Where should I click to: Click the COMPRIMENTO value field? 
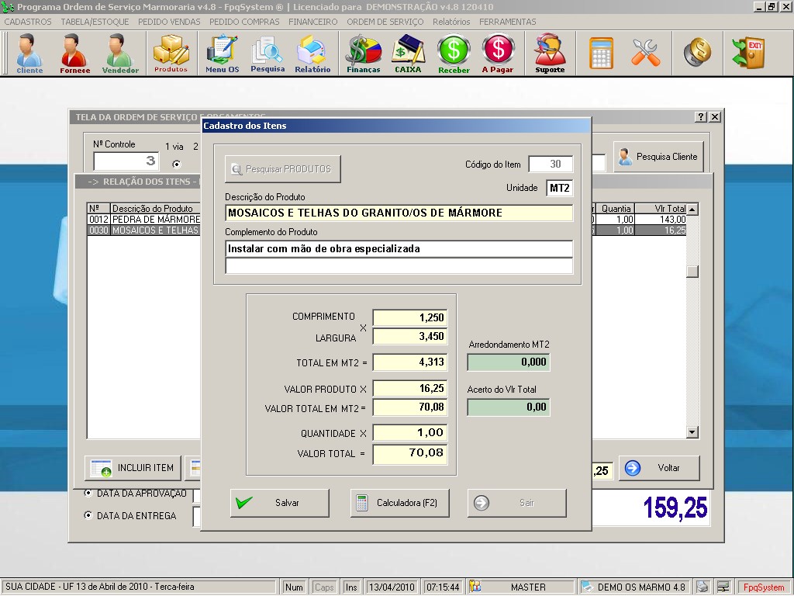click(409, 317)
